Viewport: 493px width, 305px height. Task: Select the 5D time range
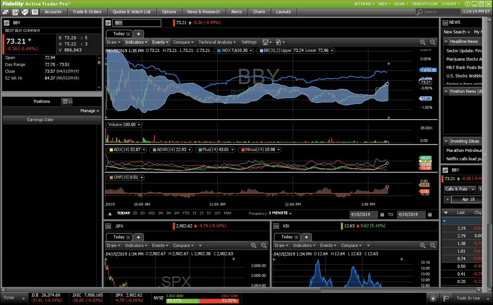pos(142,213)
